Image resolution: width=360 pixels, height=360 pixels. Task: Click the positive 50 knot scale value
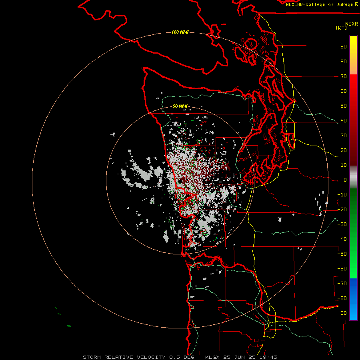click(344, 106)
